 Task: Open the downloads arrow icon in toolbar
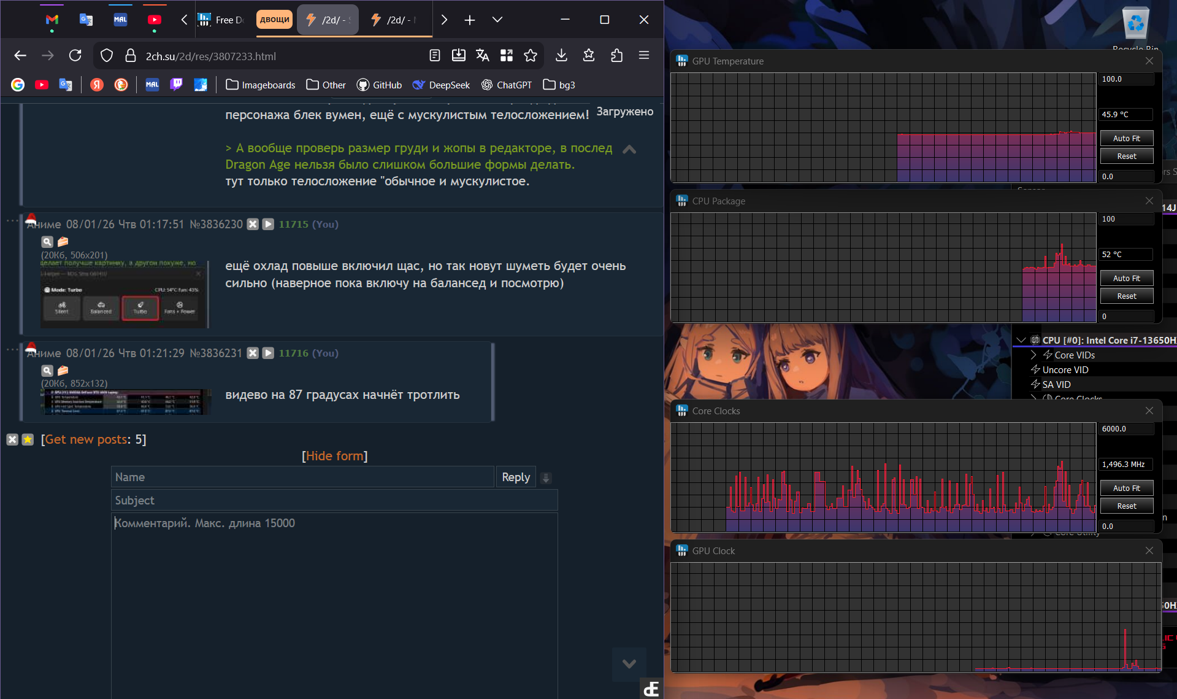pyautogui.click(x=561, y=56)
